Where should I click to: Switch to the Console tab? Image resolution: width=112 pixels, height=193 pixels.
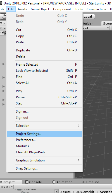point(34,182)
